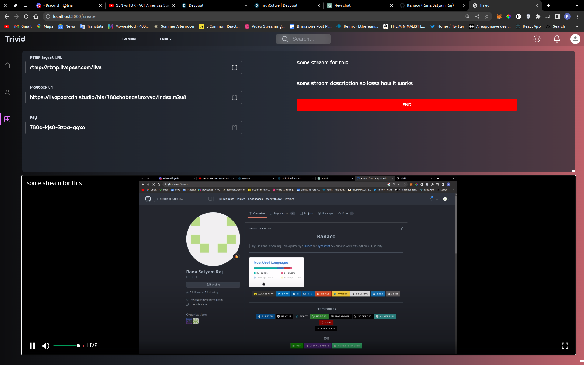Copy the stream Key to clipboard
Viewport: 584px width, 365px height.
(234, 128)
